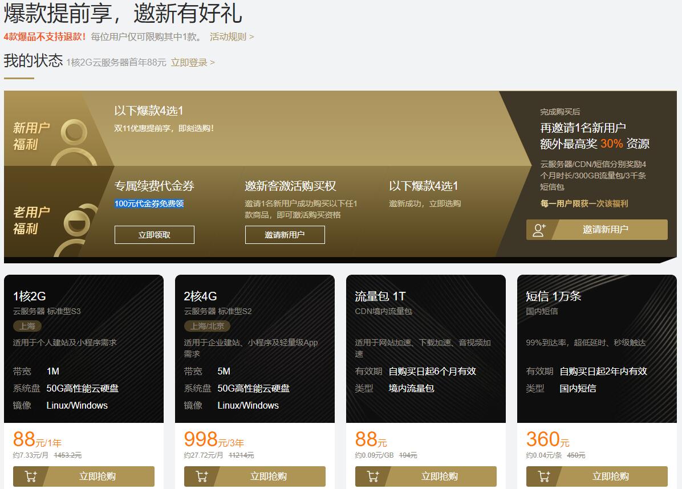Image resolution: width=682 pixels, height=489 pixels.
Task: Click the 邀新客激活购买权 heading
Action: pos(291,186)
